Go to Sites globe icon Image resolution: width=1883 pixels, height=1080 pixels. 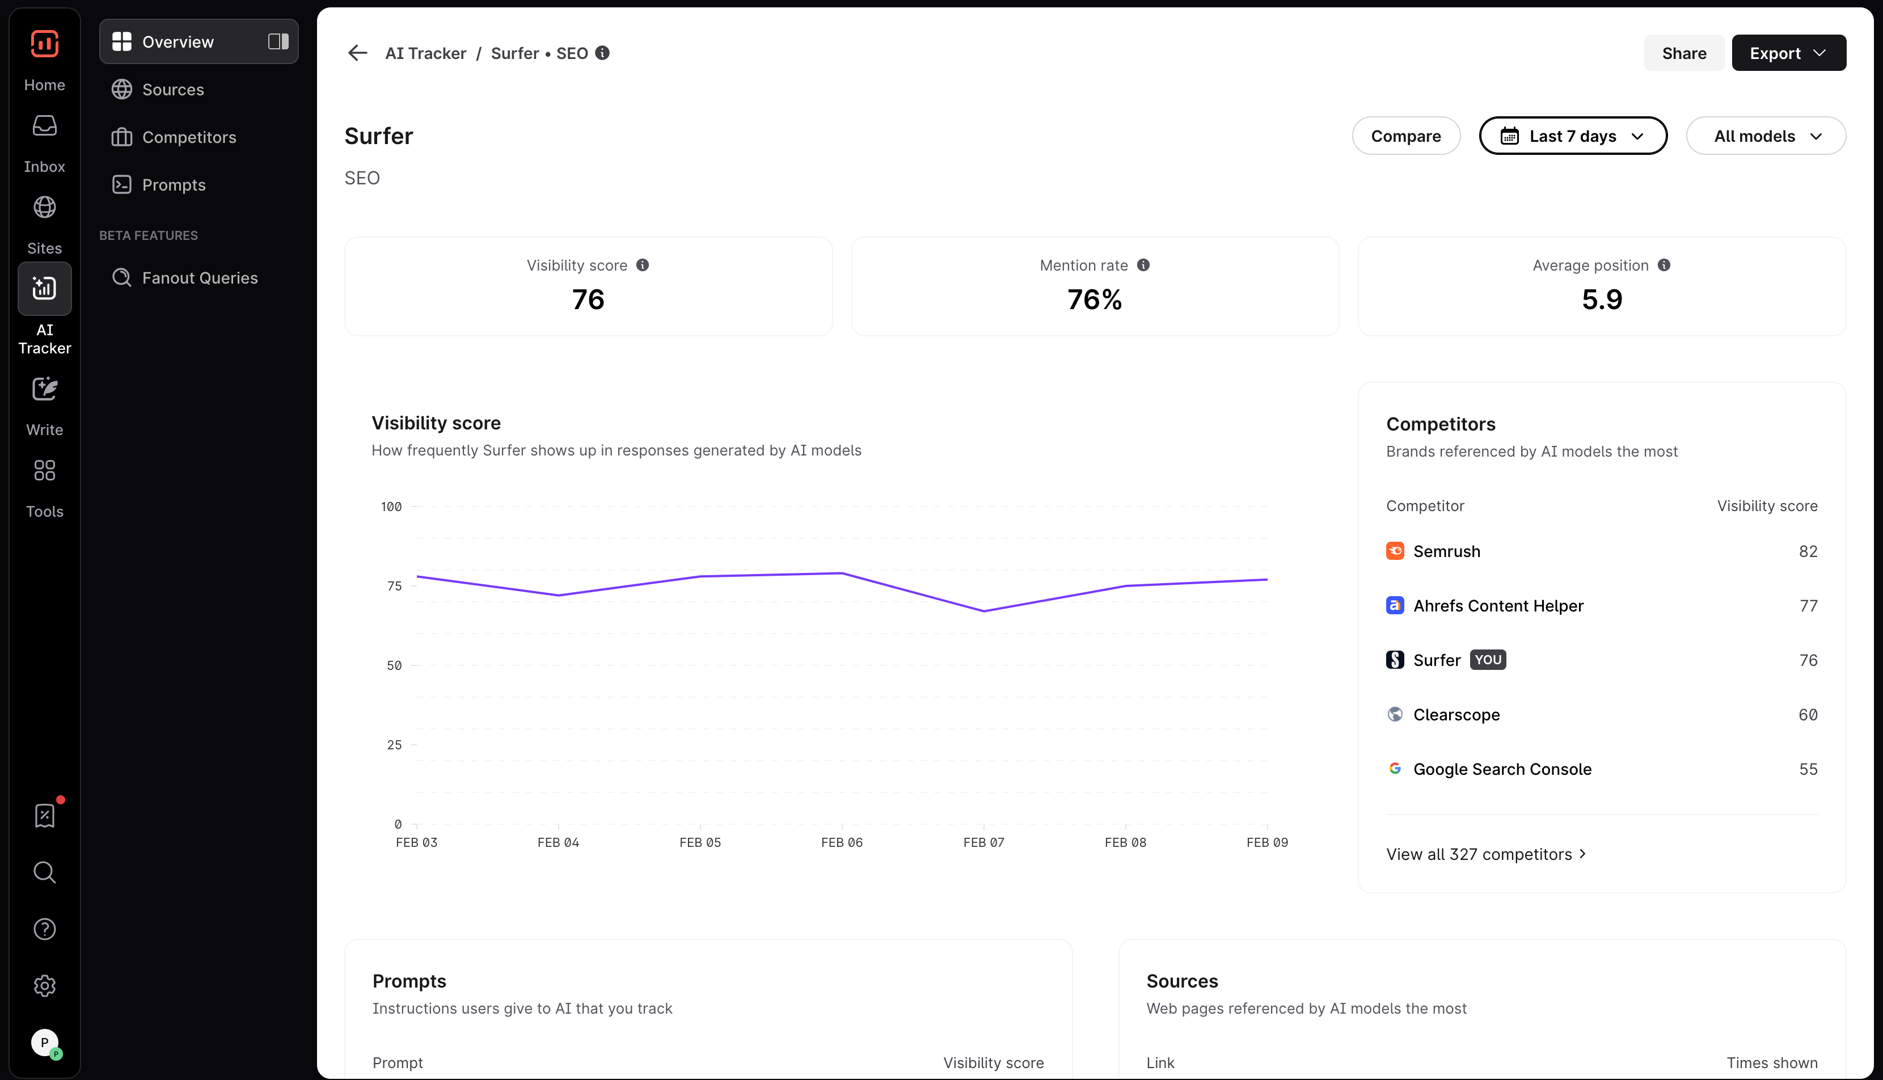click(44, 208)
